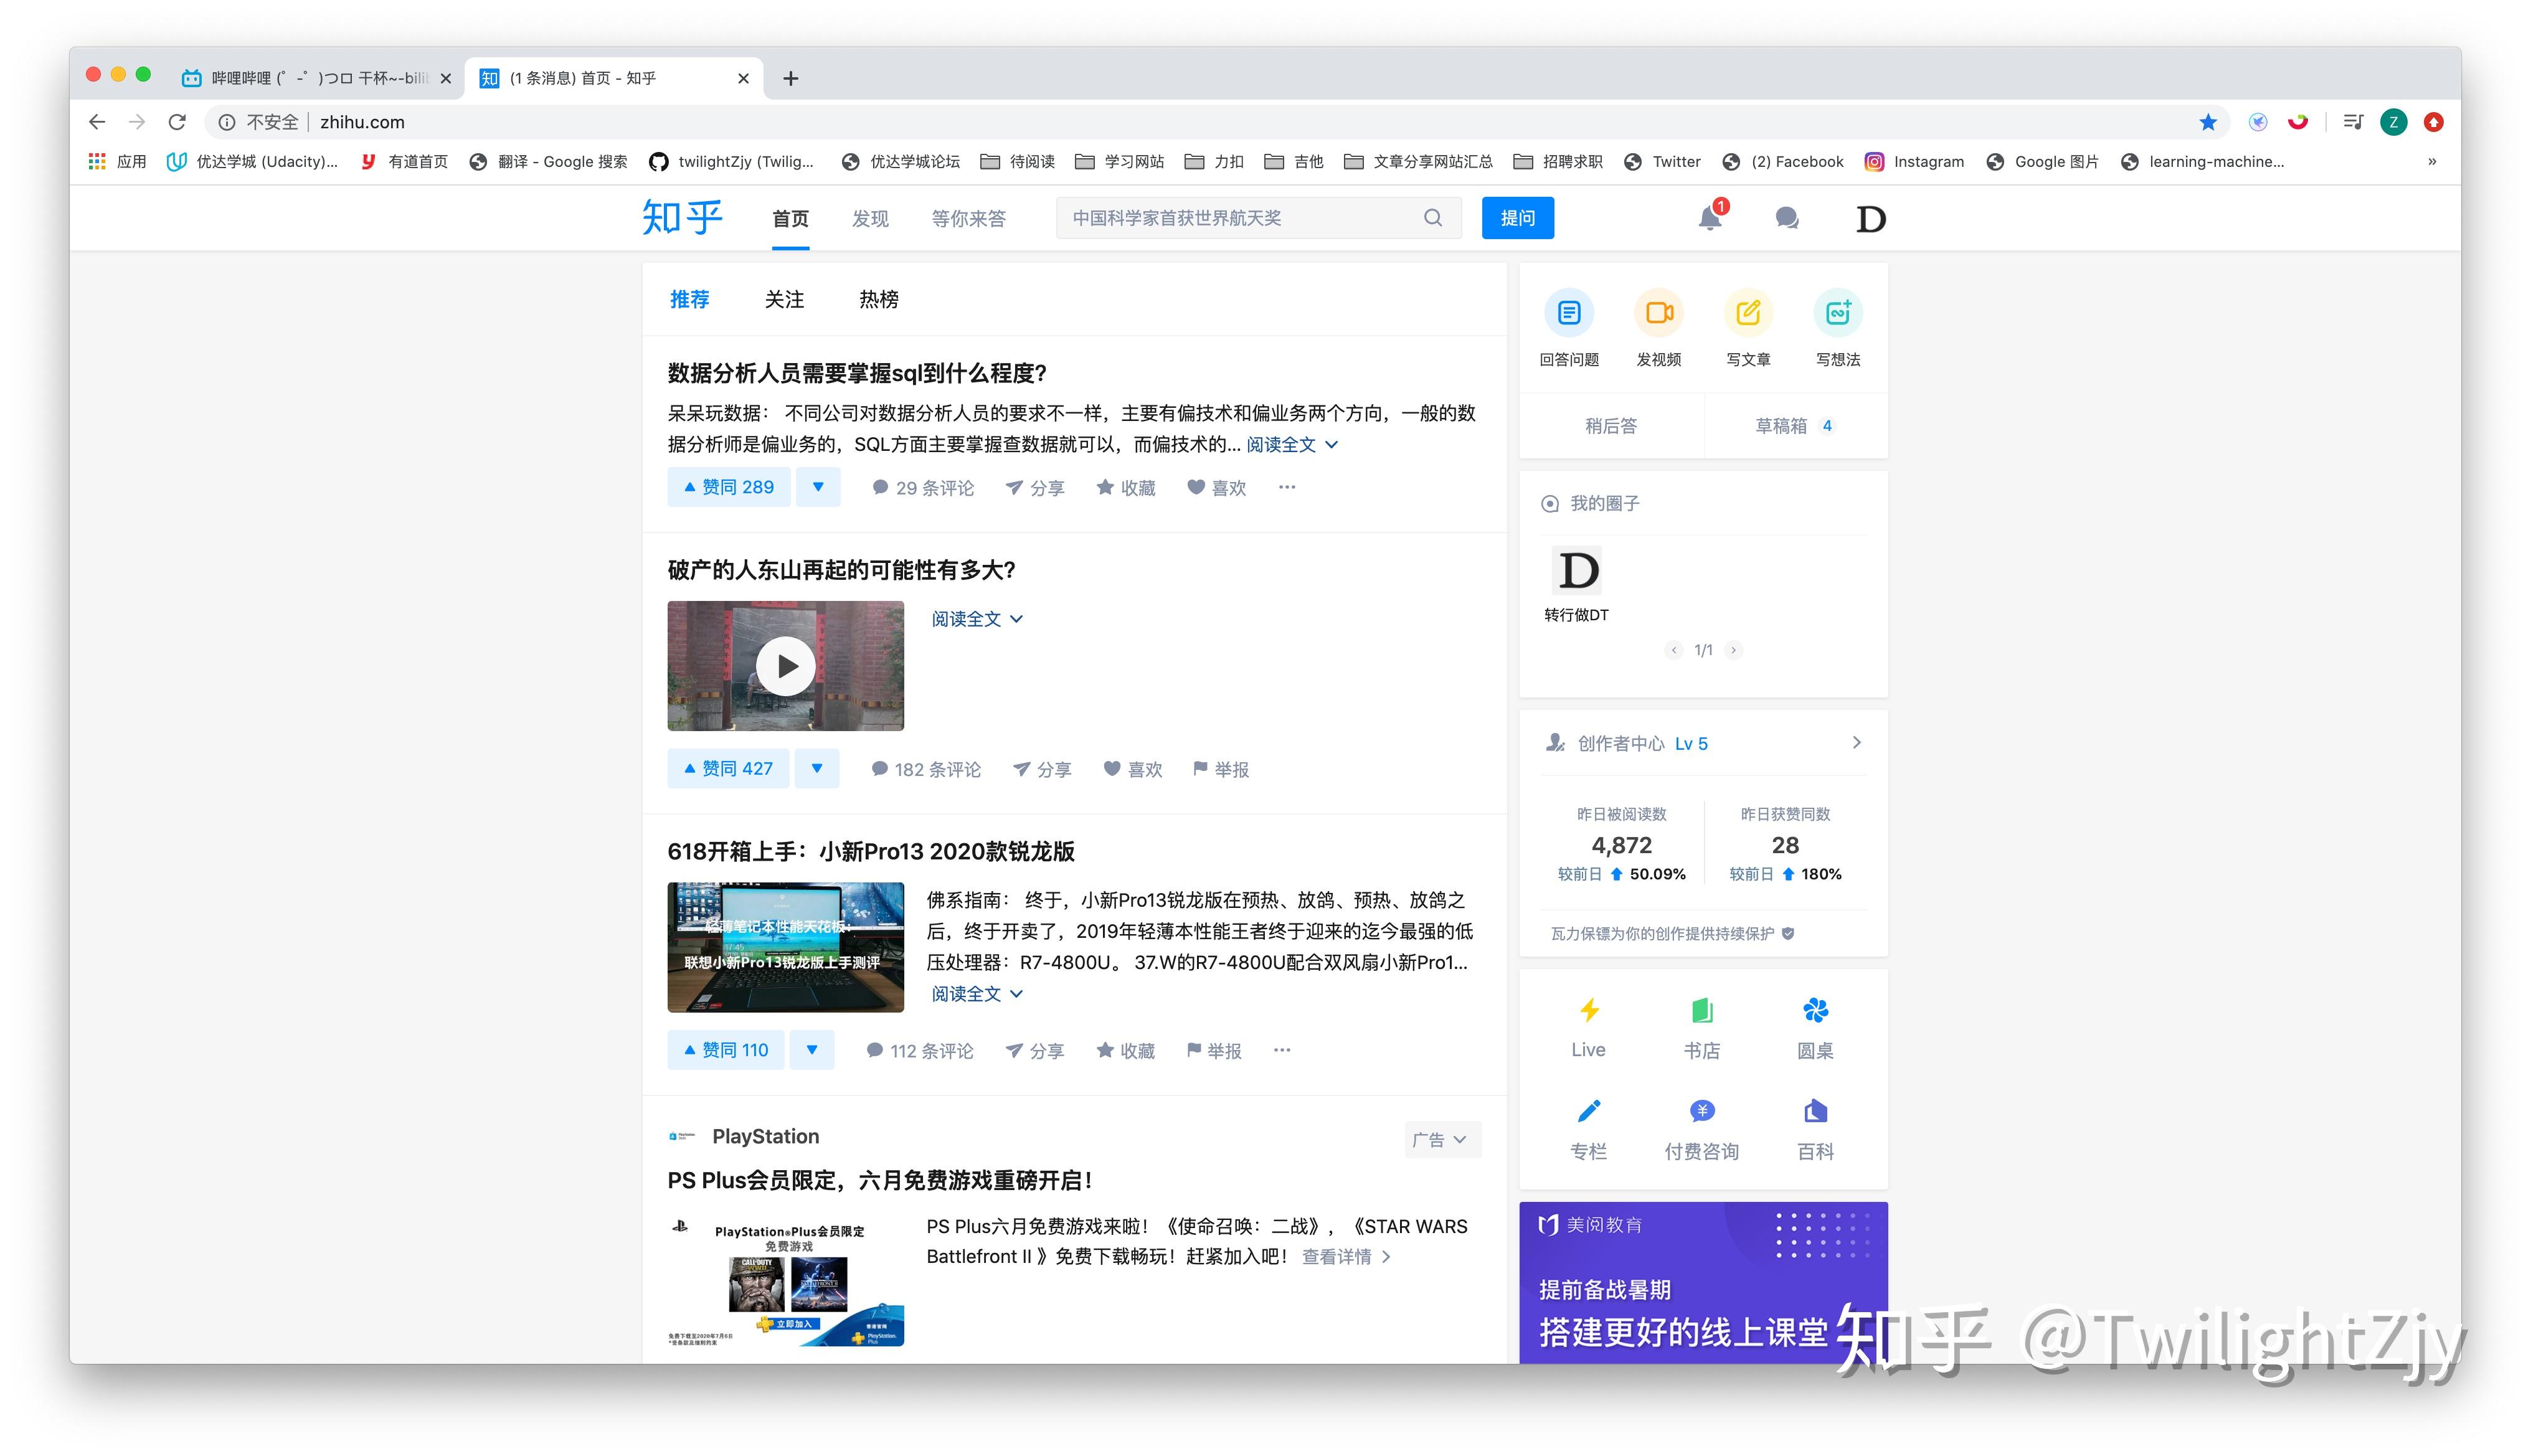This screenshot has height=1456, width=2531.
Task: Open the 专栏 pen icon
Action: pos(1588,1112)
